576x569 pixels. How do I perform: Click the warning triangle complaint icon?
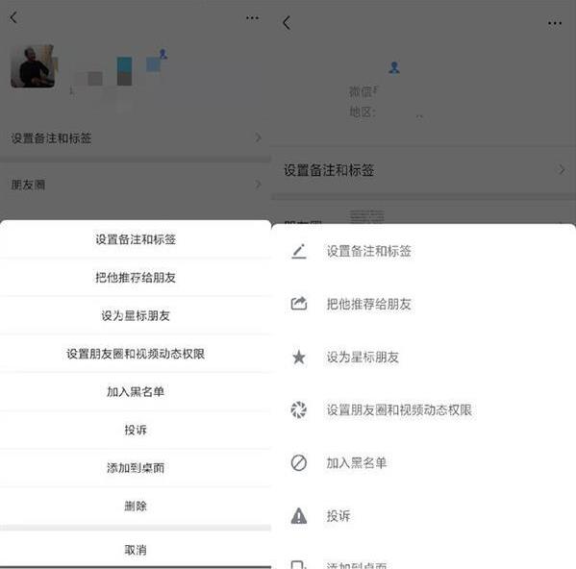coord(299,515)
